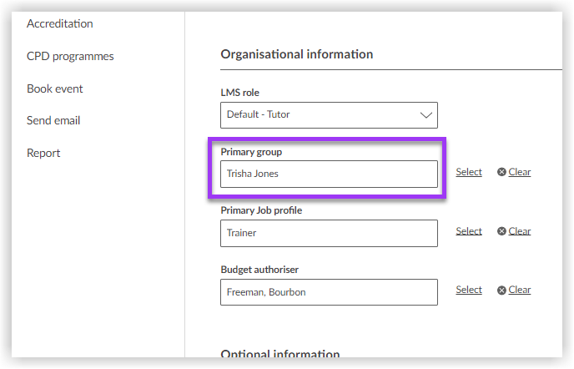Click the clear icon beside Budget authoriser
This screenshot has height=369, width=574.
(x=501, y=291)
